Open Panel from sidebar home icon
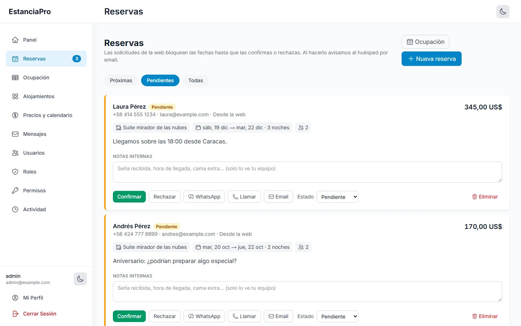 [x=15, y=40]
